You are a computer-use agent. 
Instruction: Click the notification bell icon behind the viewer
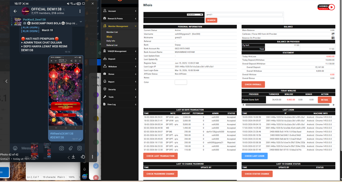tap(84, 169)
